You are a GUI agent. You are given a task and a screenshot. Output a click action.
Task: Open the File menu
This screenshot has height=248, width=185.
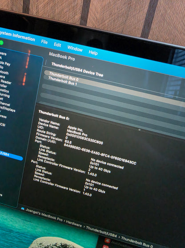(44, 42)
